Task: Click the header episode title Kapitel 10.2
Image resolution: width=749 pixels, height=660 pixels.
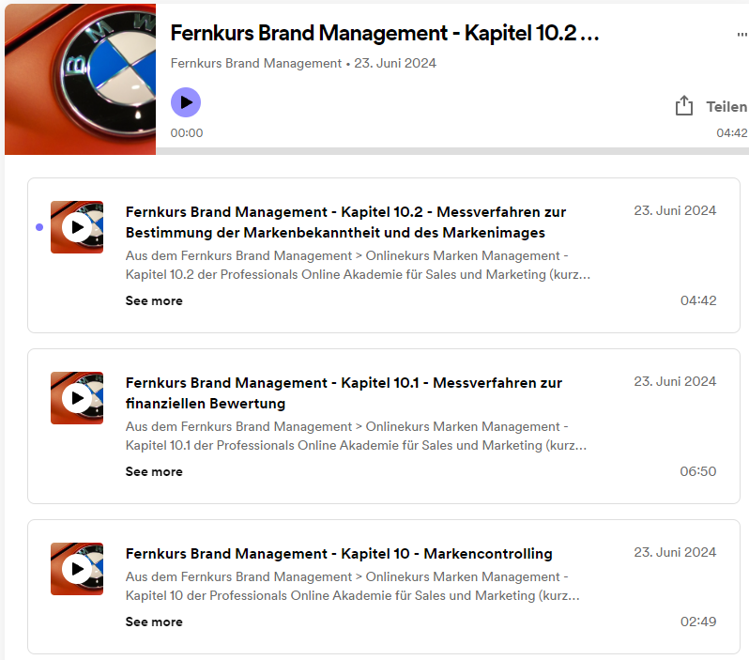Action: coord(385,33)
